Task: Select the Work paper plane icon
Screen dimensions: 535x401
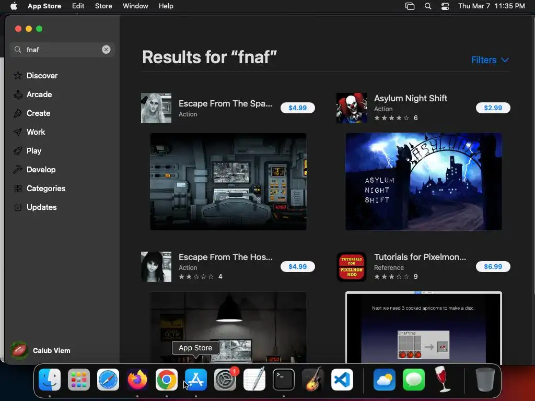Action: click(x=18, y=132)
